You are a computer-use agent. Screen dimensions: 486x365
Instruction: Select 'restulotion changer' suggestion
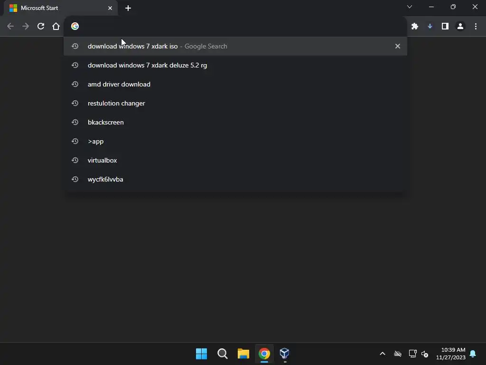coord(235,103)
